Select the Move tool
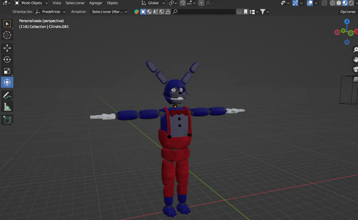 tap(7, 48)
